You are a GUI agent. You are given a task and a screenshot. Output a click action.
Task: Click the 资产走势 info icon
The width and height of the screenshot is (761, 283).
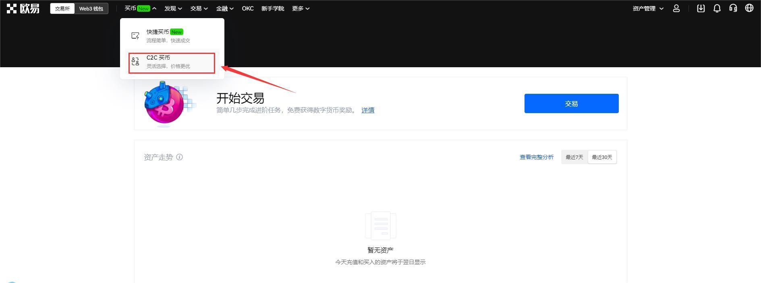point(180,157)
